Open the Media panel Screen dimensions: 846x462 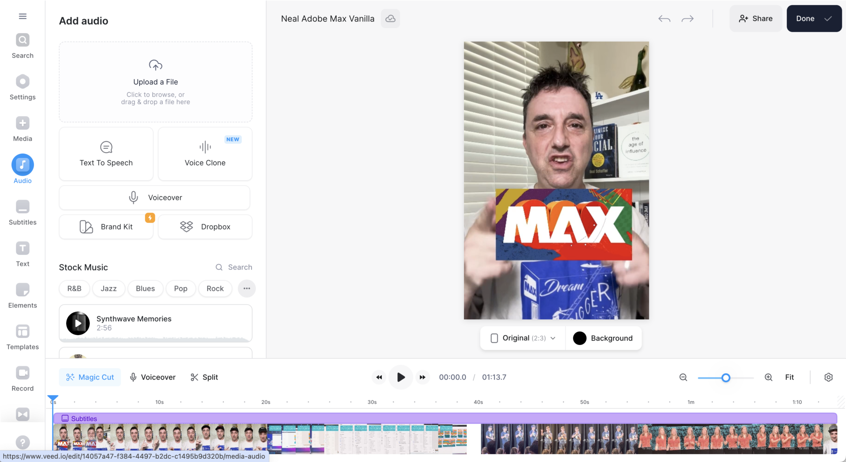click(x=22, y=128)
